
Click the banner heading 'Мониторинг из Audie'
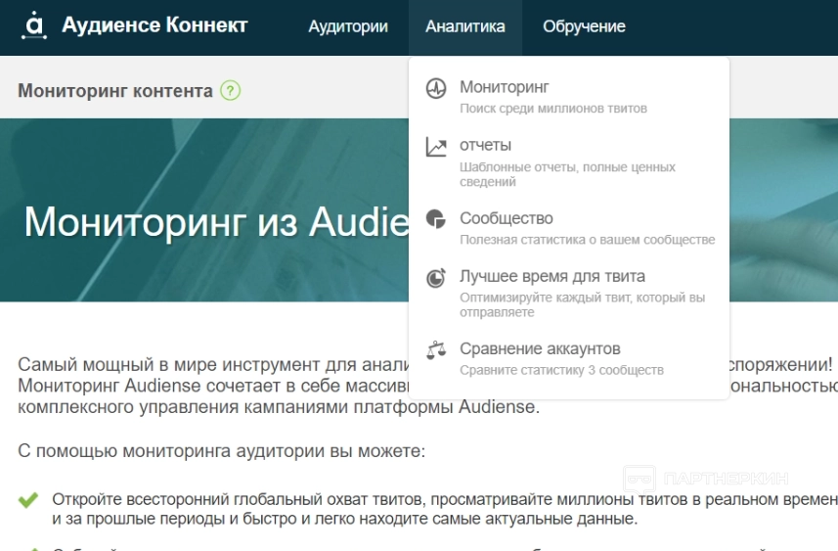pyautogui.click(x=216, y=221)
